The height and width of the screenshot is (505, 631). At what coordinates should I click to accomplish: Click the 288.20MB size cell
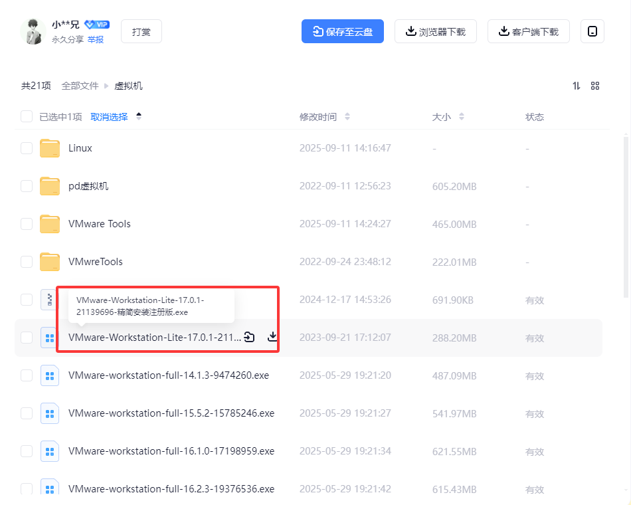tap(454, 338)
